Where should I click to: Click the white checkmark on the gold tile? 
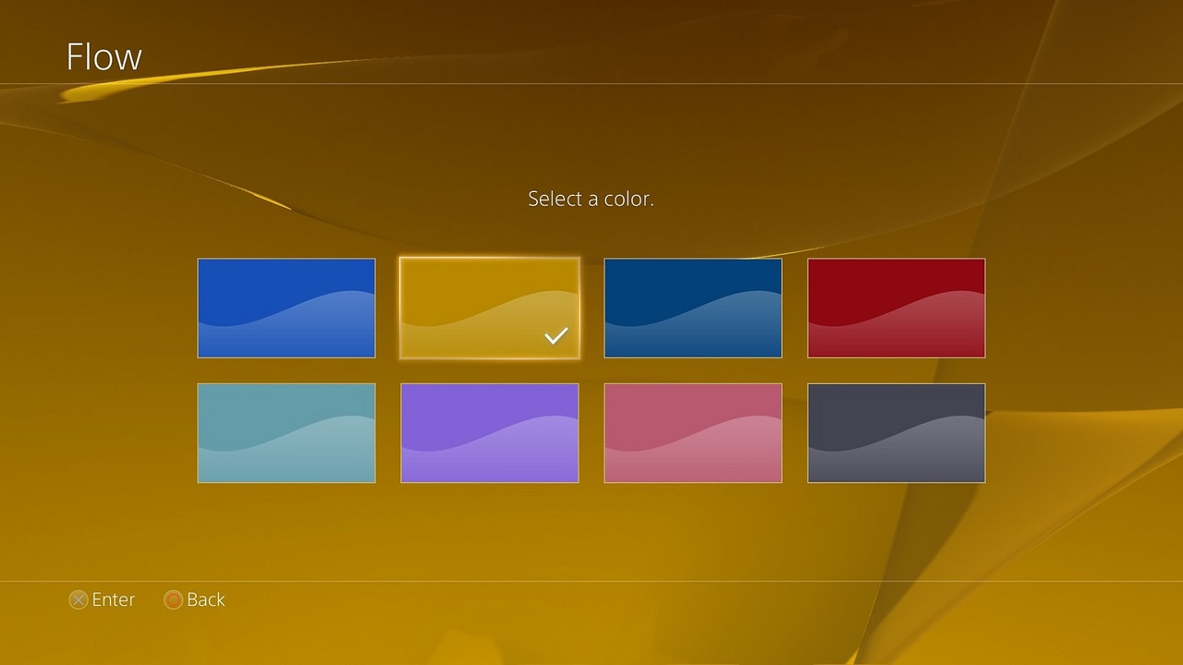point(555,336)
